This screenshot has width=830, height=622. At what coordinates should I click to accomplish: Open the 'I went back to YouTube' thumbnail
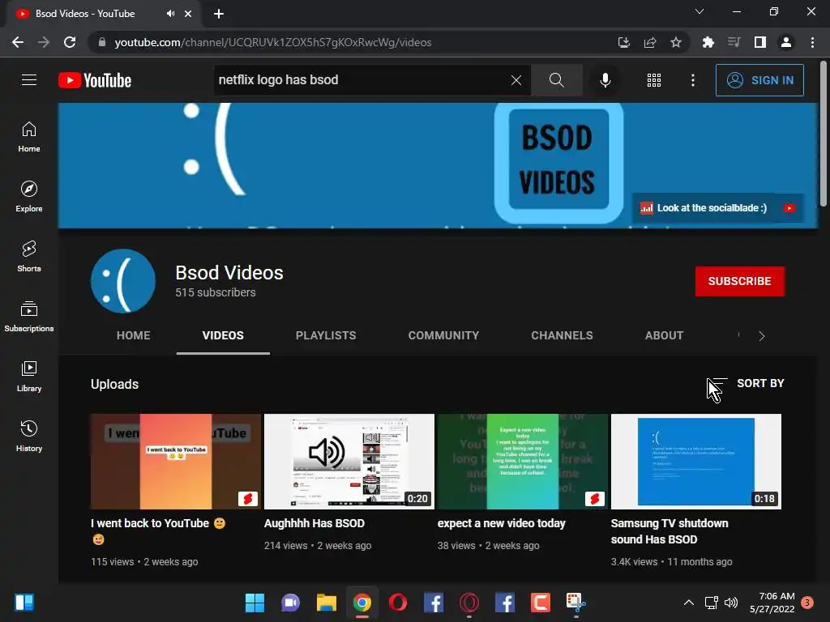176,461
